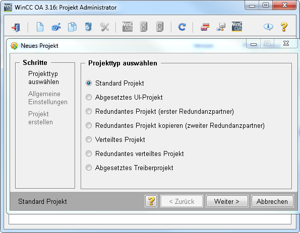
Task: Click the exit door icon in toolbar
Action: tap(16, 27)
